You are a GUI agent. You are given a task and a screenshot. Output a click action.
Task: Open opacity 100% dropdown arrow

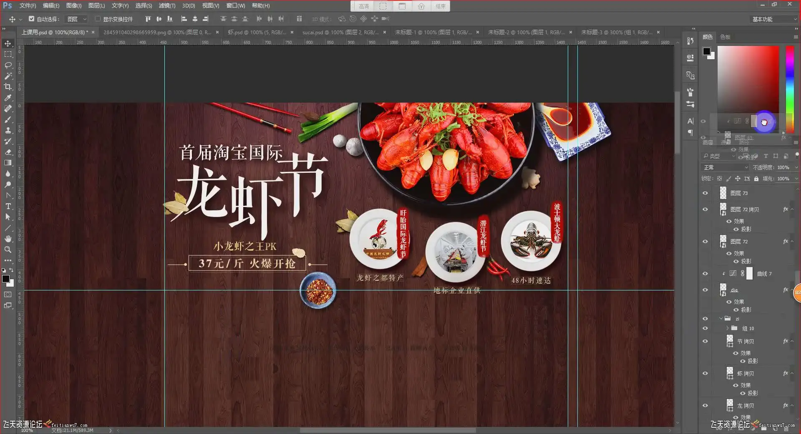coord(796,167)
